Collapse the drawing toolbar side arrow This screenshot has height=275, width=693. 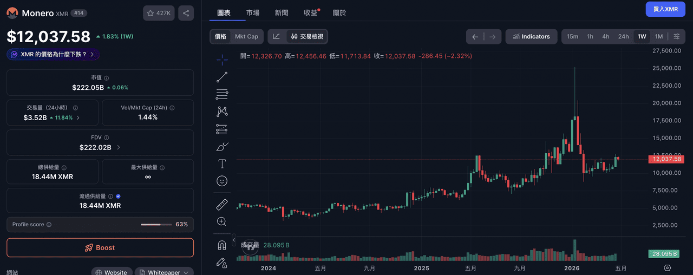pos(234,240)
